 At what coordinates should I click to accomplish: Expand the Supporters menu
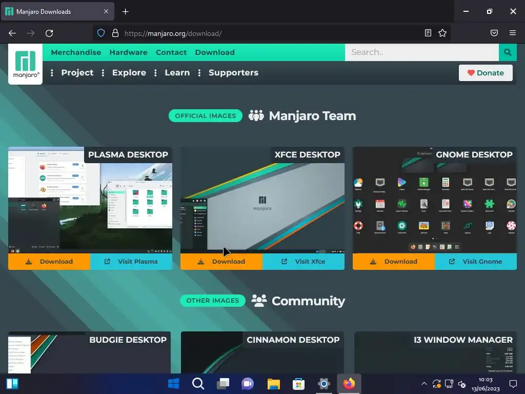click(x=233, y=73)
